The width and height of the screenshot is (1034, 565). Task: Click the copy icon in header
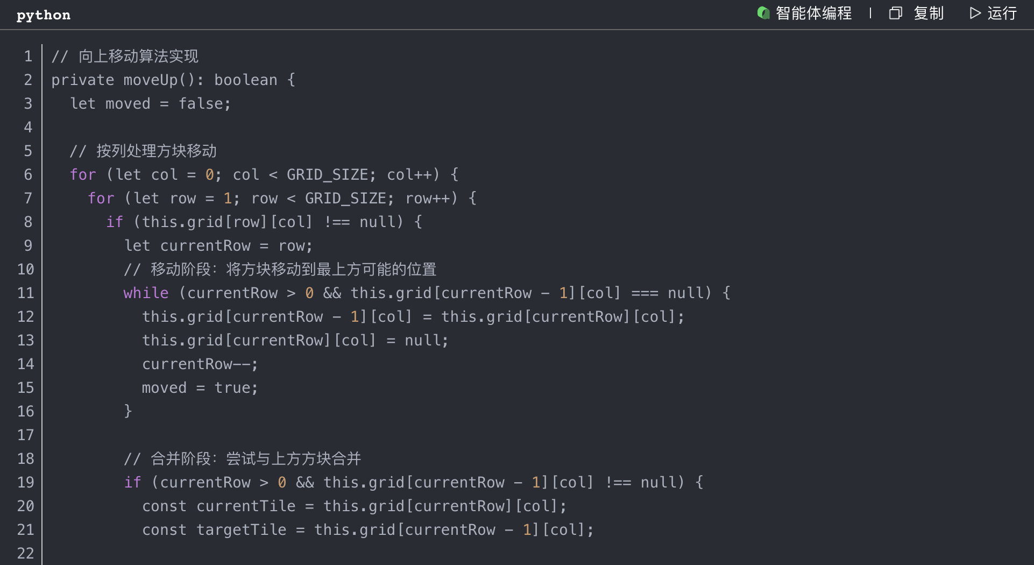pos(895,13)
